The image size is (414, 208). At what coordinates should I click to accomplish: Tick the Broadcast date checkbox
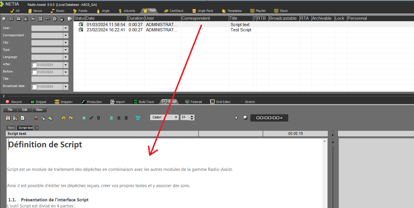(34, 87)
